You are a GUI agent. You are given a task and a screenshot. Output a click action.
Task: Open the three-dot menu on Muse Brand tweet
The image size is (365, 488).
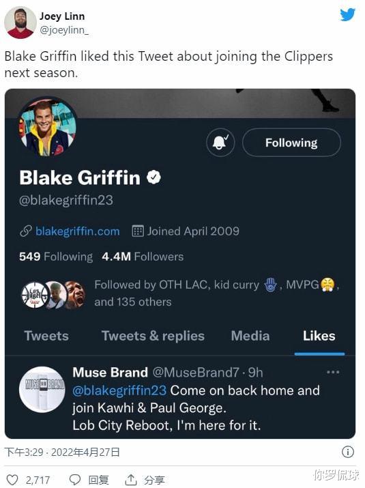333,372
